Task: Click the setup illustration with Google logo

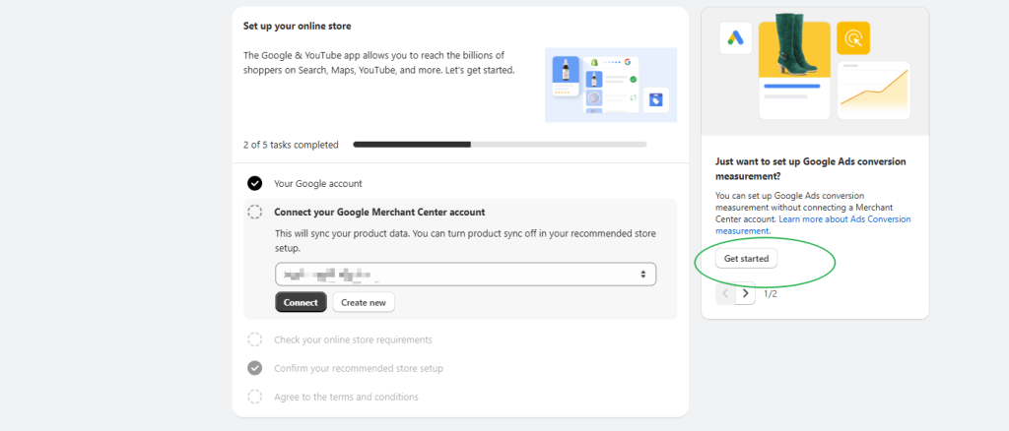Action: click(611, 85)
